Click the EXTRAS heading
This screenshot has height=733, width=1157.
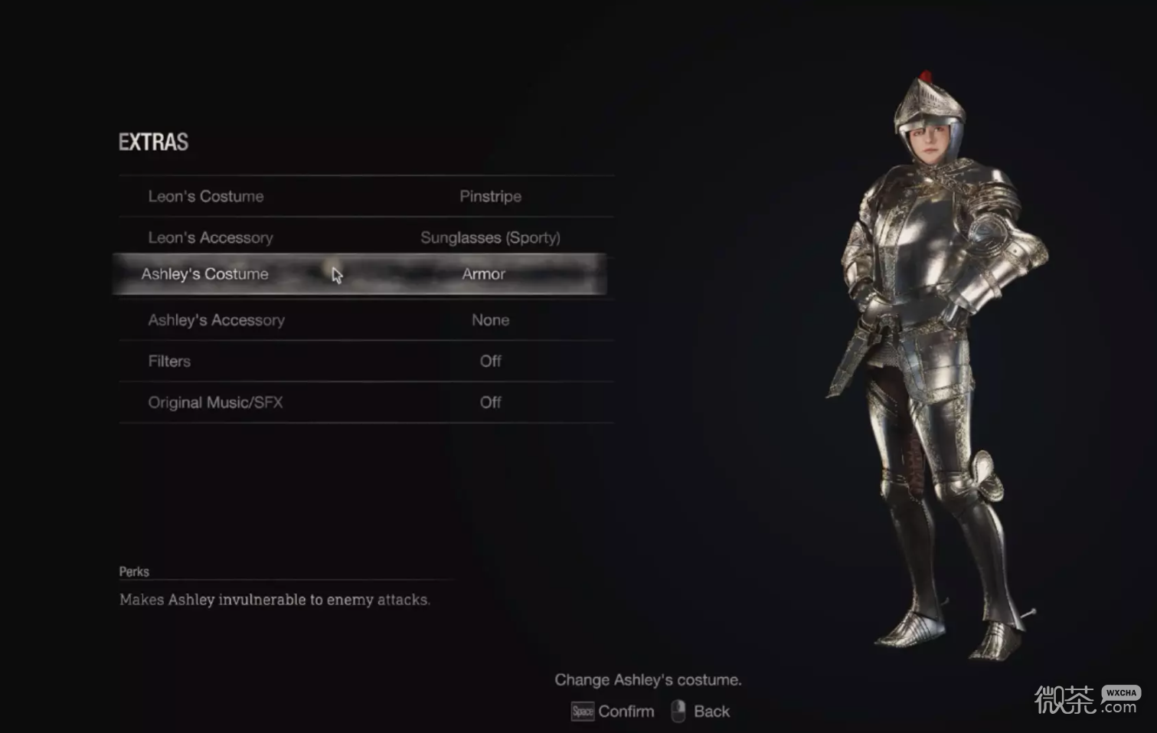pos(153,142)
